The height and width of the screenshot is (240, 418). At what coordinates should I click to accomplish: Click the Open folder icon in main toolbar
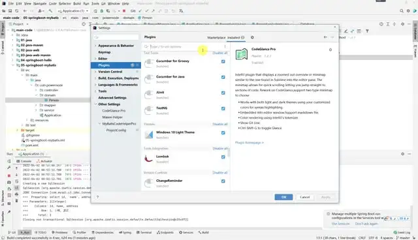coord(4,11)
